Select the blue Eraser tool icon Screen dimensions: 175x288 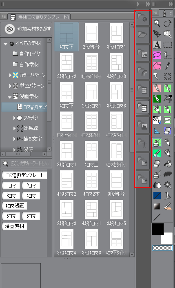point(168,131)
